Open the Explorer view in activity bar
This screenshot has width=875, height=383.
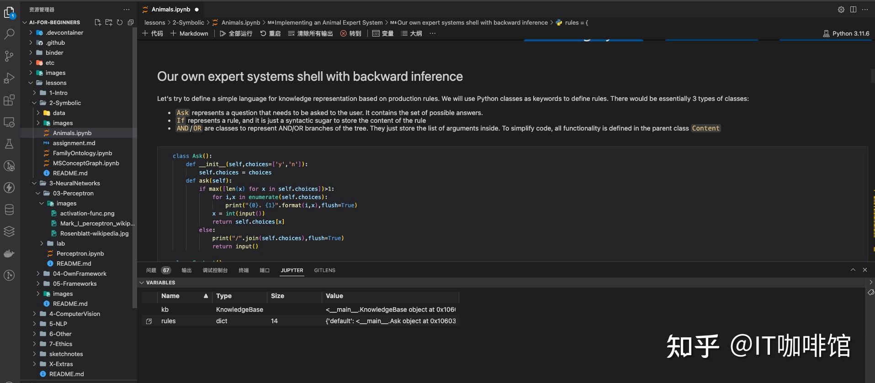coord(9,12)
